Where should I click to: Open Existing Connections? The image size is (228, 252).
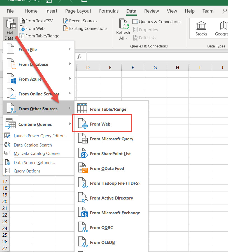point(85,28)
